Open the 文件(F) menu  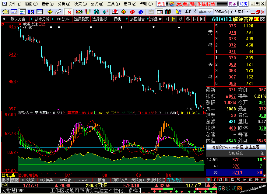[x=15, y=4]
